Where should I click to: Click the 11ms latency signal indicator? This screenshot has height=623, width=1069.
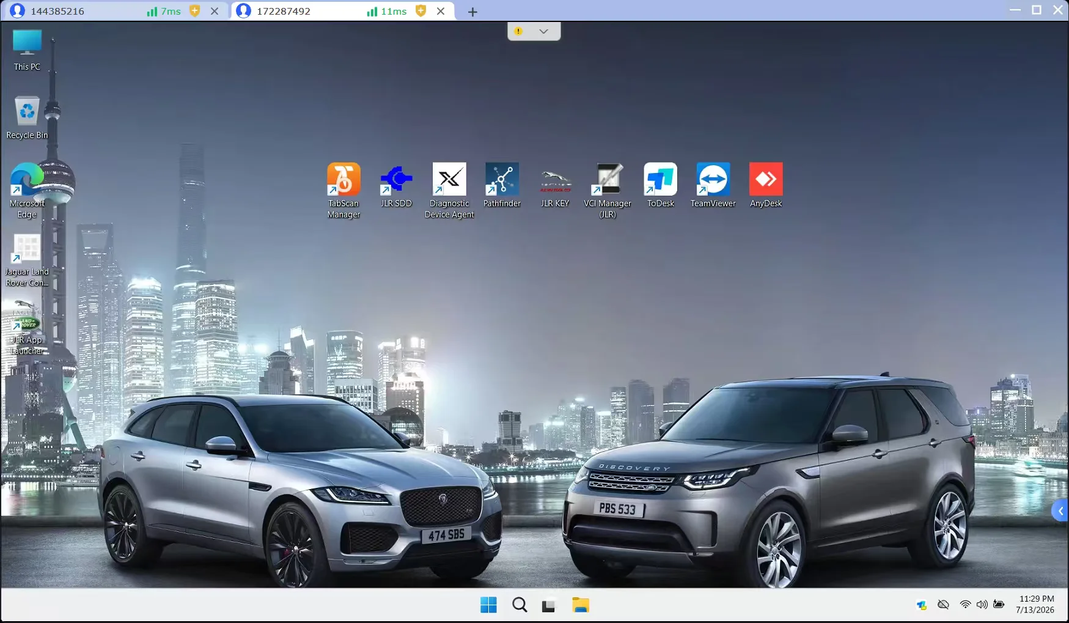point(387,12)
